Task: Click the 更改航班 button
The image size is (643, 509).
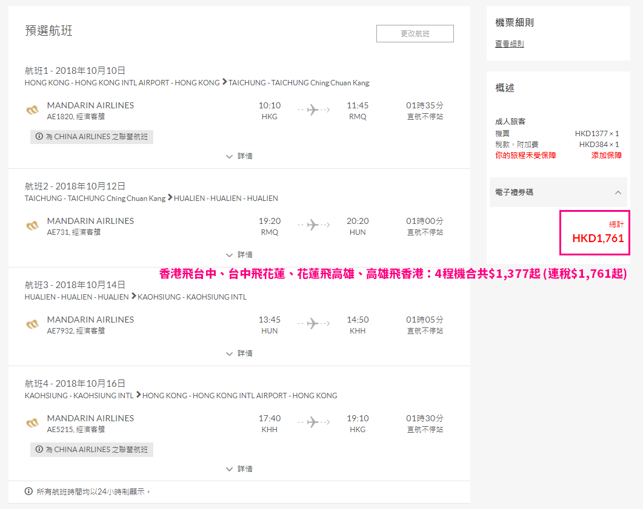Action: tap(415, 33)
